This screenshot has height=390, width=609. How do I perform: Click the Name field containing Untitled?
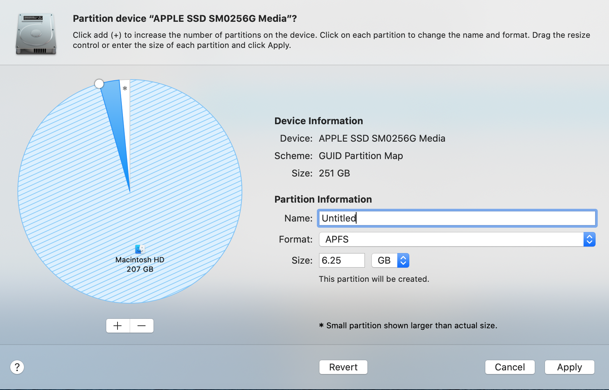click(457, 218)
